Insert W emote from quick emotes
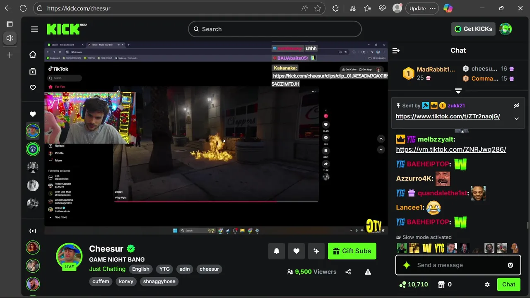This screenshot has height=298, width=530. [427, 248]
